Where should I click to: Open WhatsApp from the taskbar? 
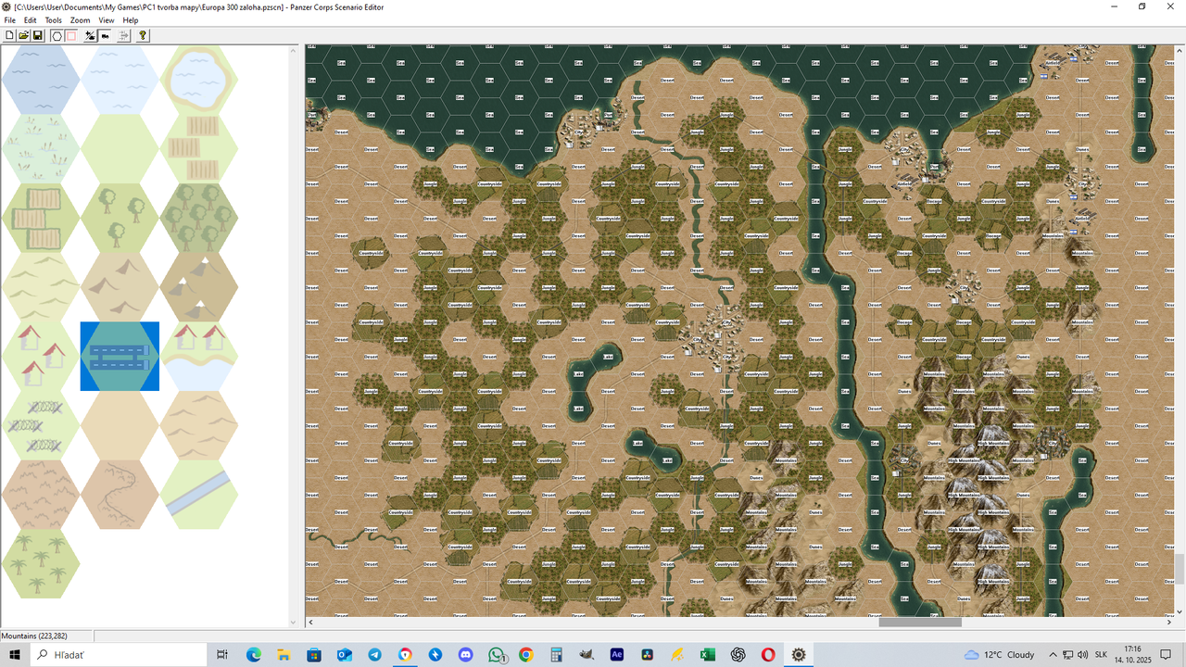(x=497, y=654)
